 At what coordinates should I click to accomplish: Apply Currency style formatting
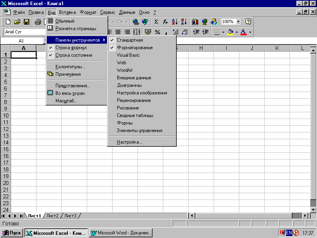pyautogui.click(x=148, y=32)
